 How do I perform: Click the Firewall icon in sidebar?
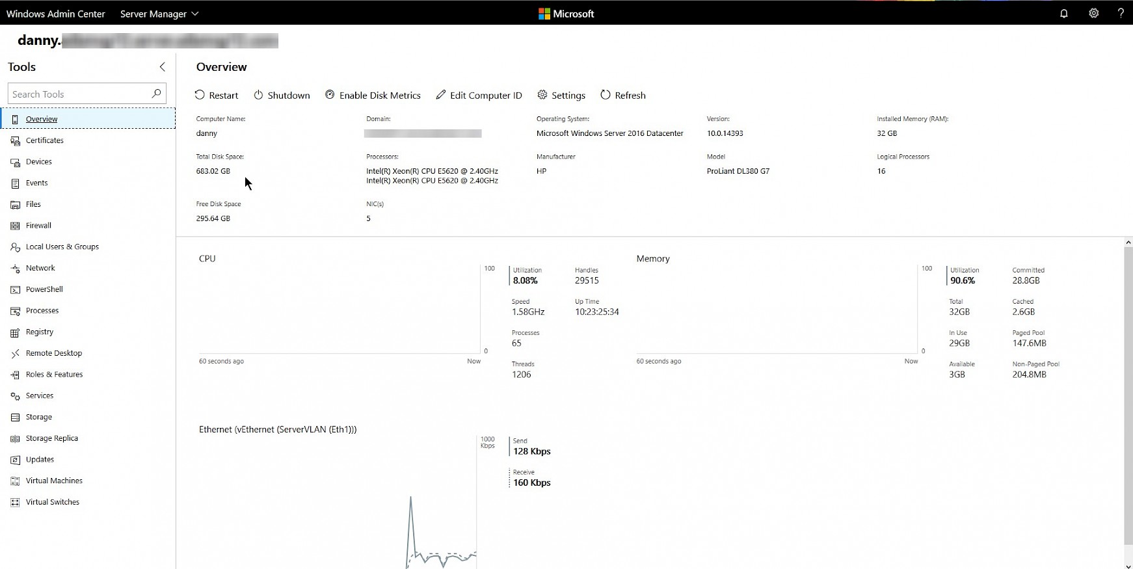click(15, 226)
